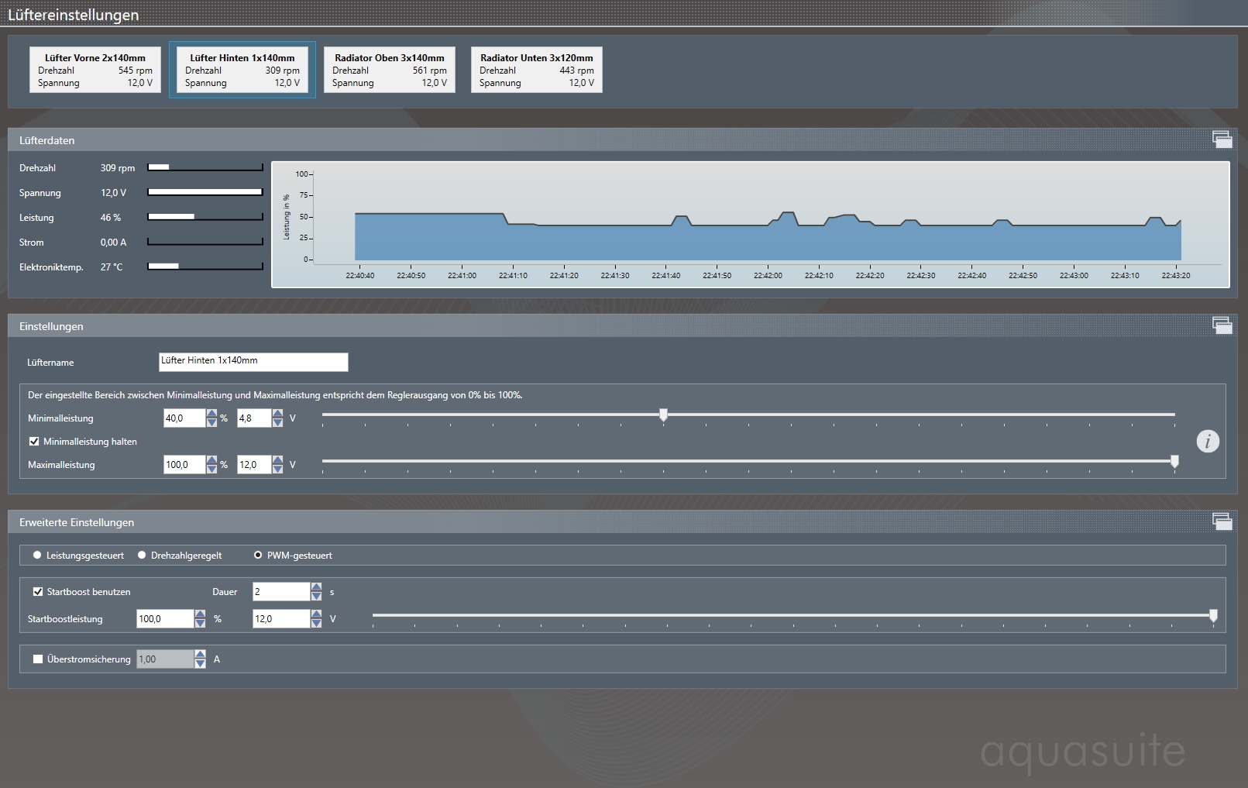Select the Leistungsgesteuert radio option
1248x788 pixels.
37,556
